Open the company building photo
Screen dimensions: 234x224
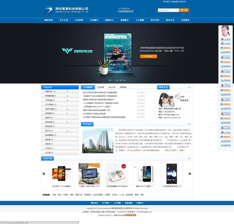click(98, 141)
